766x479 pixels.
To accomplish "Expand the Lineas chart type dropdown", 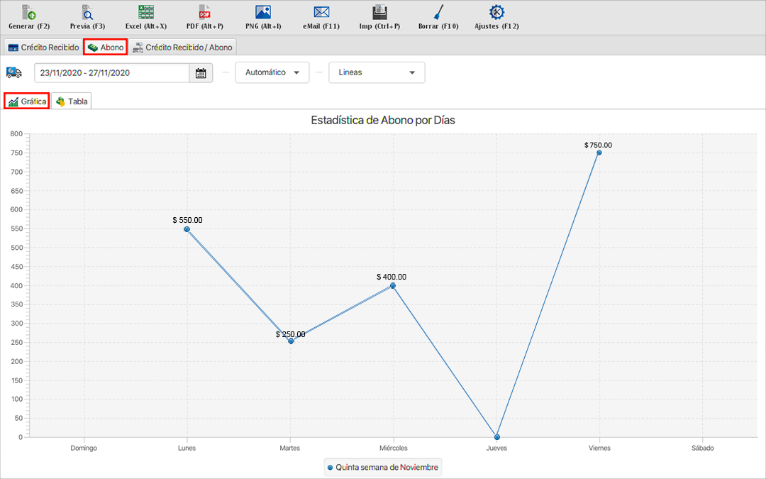I will (377, 73).
